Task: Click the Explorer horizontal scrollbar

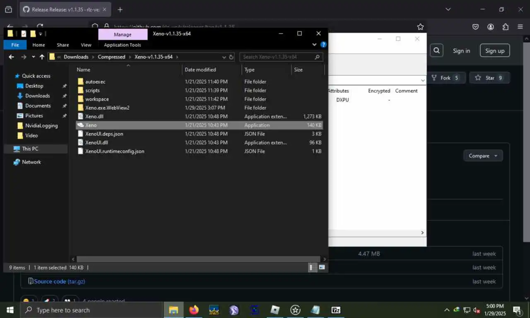Action: [198, 259]
